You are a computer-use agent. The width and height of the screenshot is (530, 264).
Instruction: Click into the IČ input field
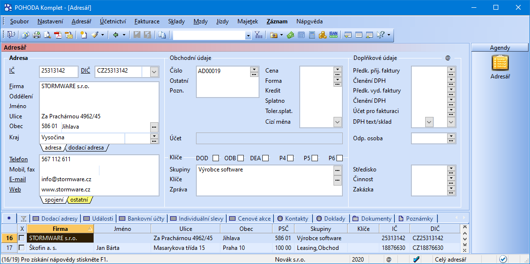click(59, 71)
